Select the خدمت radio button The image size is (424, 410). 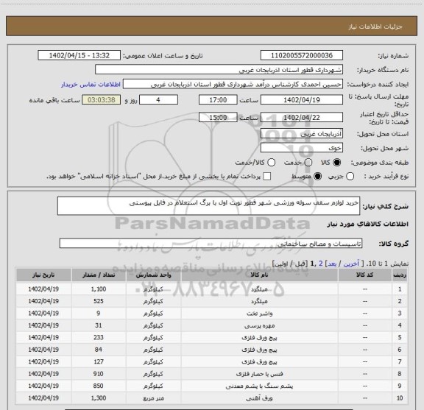pos(308,163)
